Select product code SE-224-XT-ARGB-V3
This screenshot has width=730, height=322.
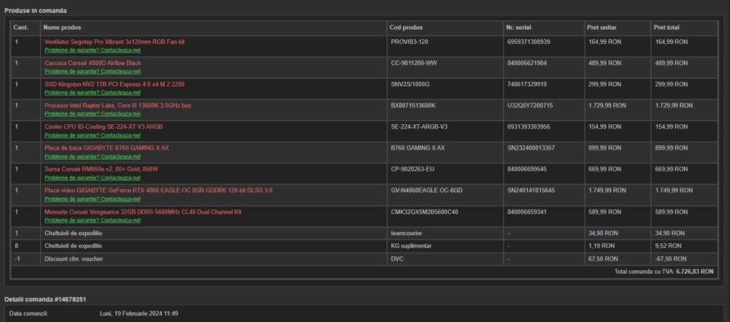(x=420, y=127)
